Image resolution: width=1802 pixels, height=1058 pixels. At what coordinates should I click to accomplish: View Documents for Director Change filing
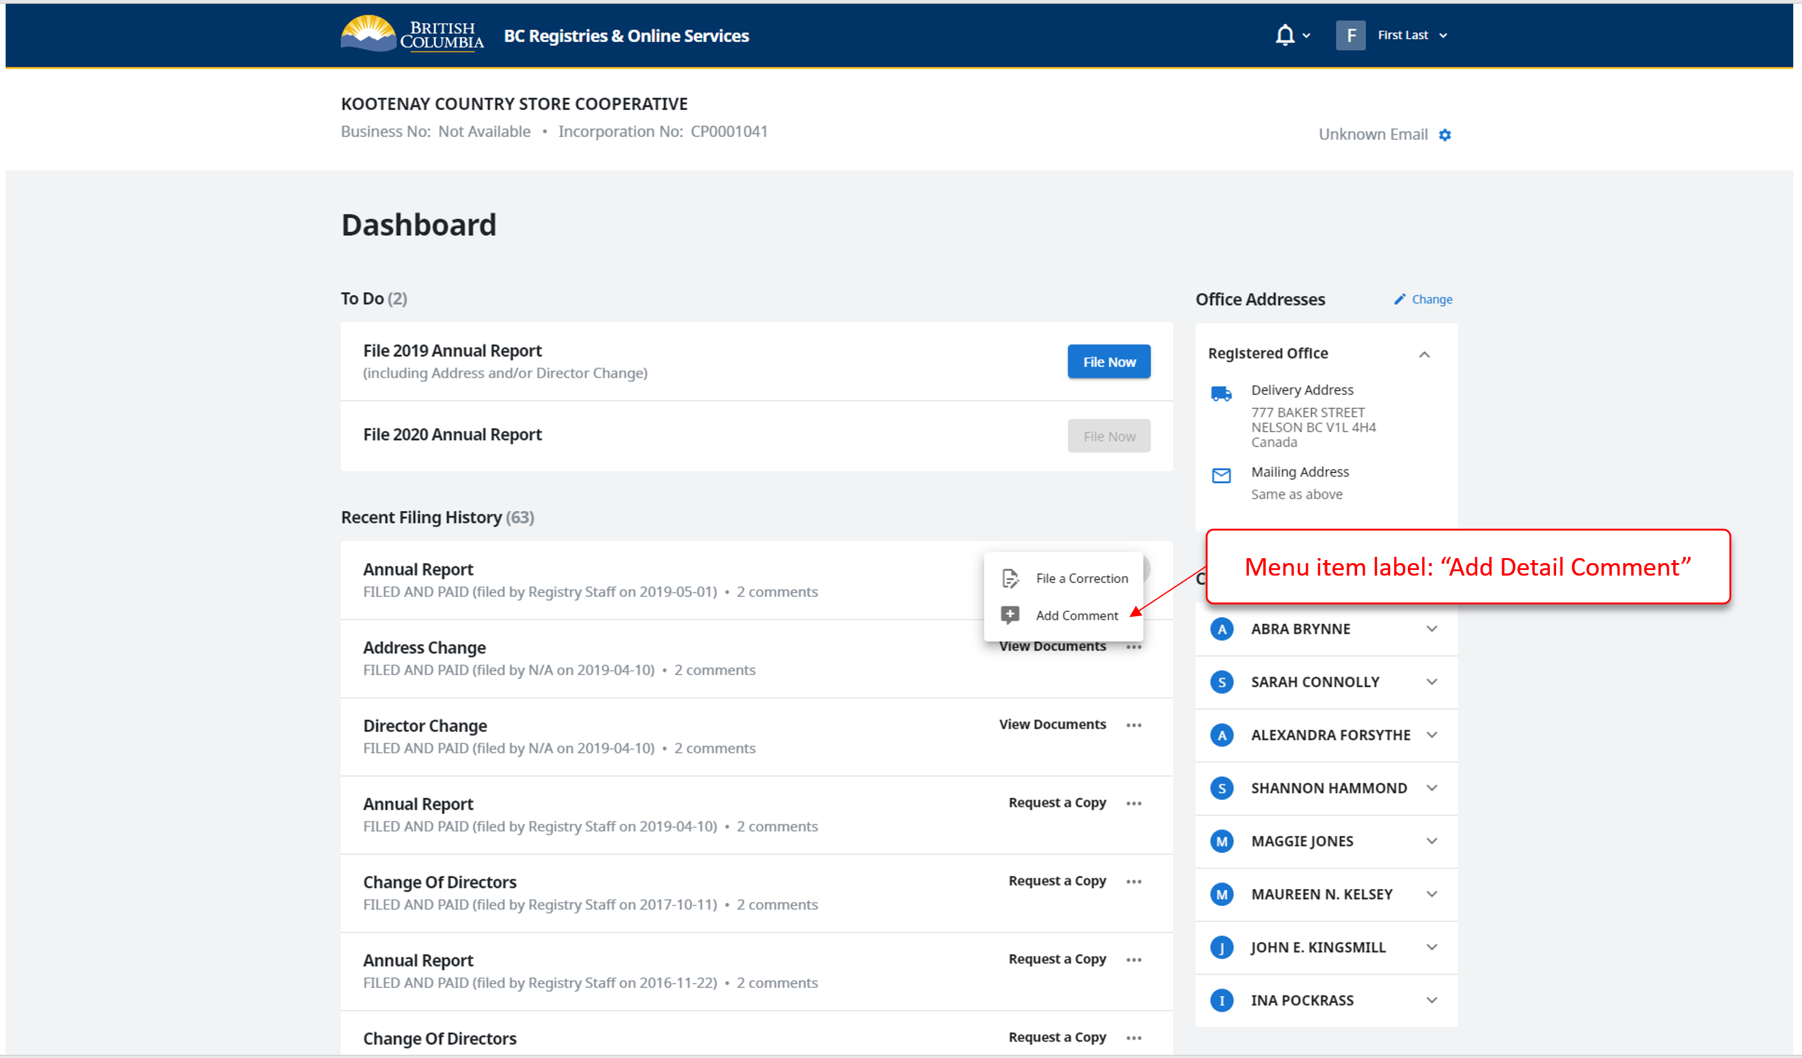1052,724
